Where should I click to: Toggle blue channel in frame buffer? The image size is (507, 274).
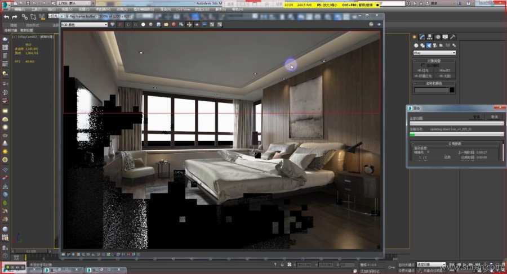135,25
